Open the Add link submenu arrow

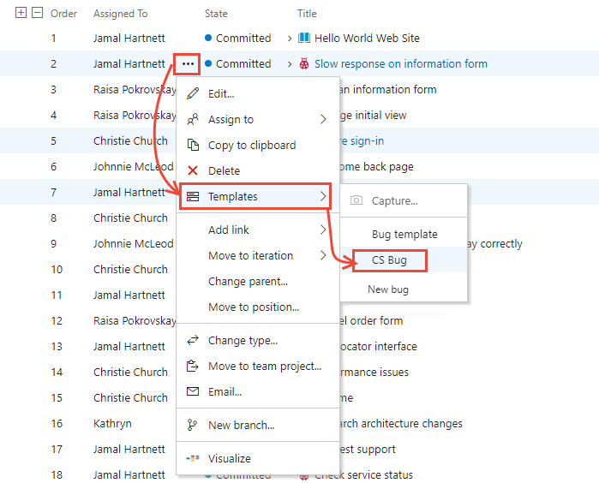tap(323, 230)
